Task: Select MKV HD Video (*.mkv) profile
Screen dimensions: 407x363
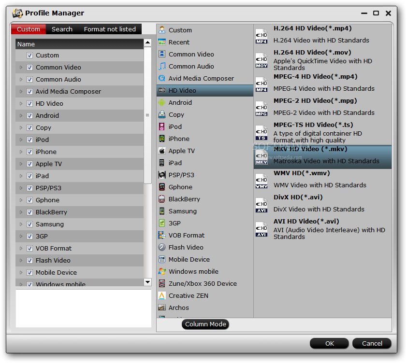Action: coord(322,157)
